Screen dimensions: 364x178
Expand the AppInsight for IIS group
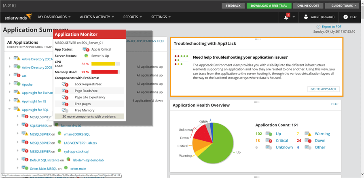(10, 100)
